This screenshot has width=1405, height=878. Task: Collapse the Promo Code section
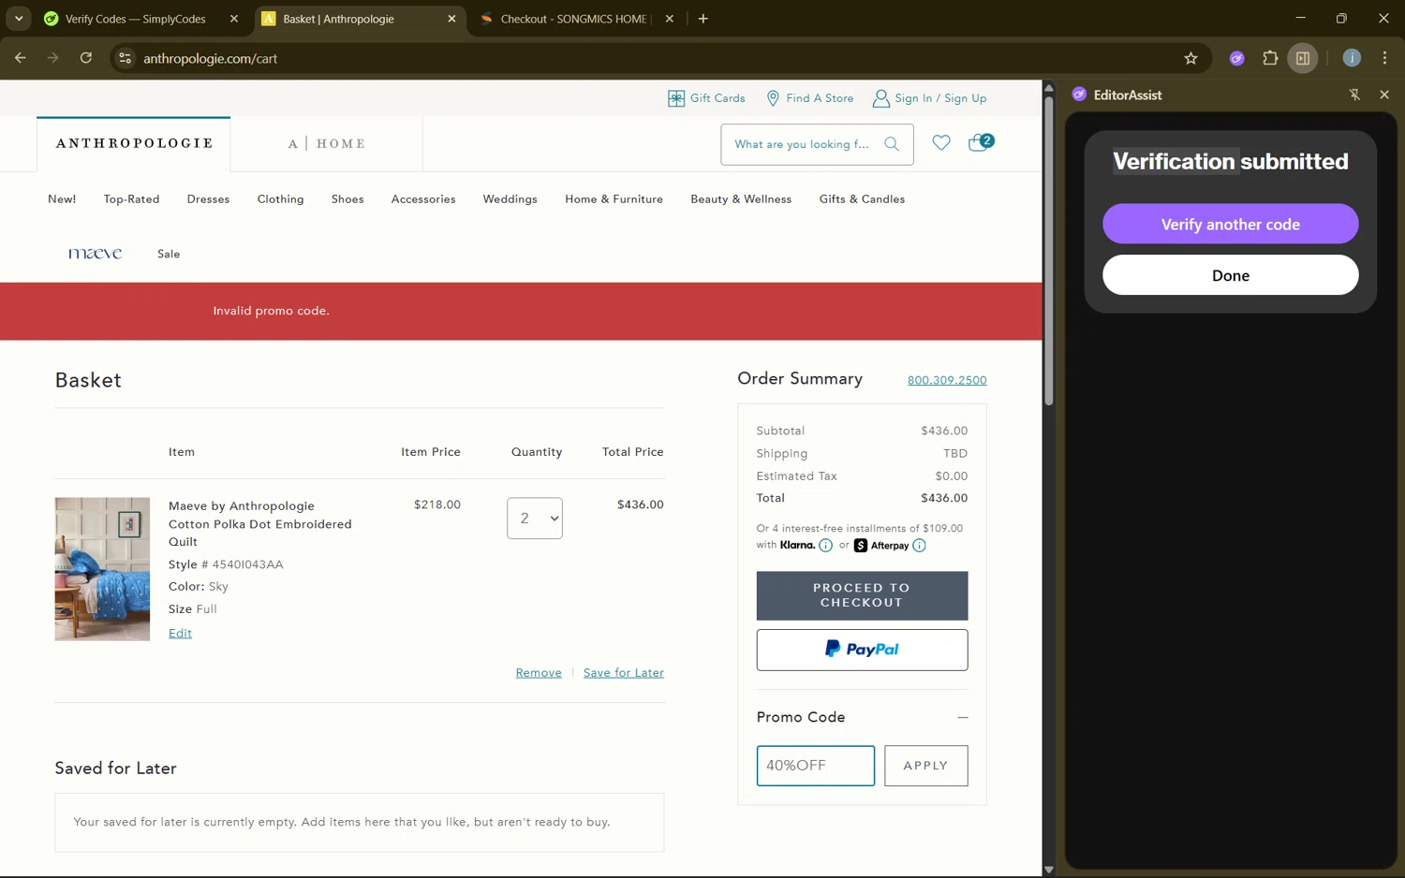pyautogui.click(x=962, y=717)
